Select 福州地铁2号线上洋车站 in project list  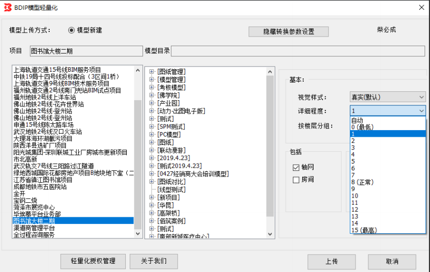tap(45, 97)
